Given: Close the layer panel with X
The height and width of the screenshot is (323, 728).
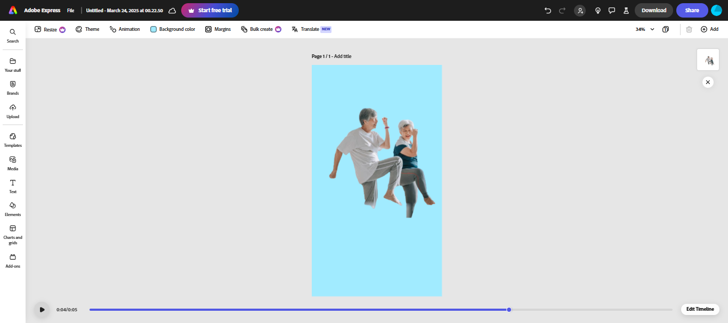Looking at the screenshot, I should (708, 82).
